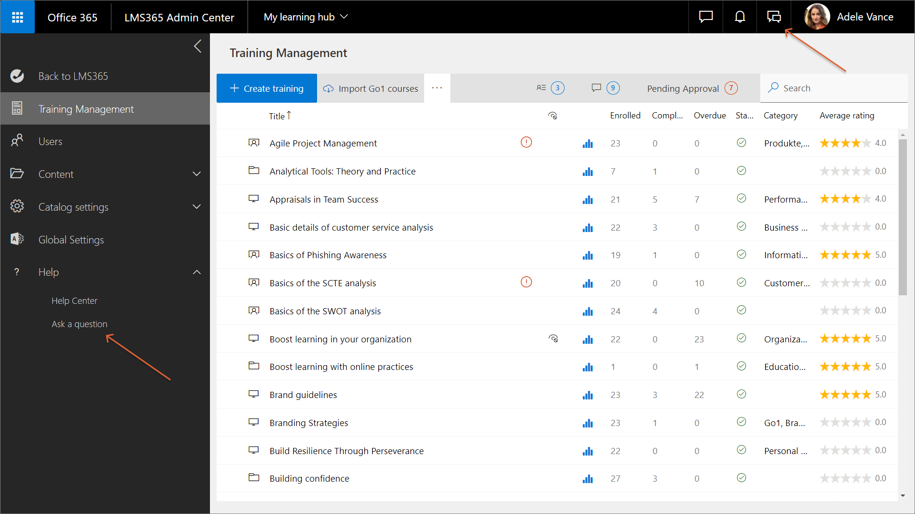Click the notifications bell icon
Image resolution: width=915 pixels, height=514 pixels.
(740, 17)
